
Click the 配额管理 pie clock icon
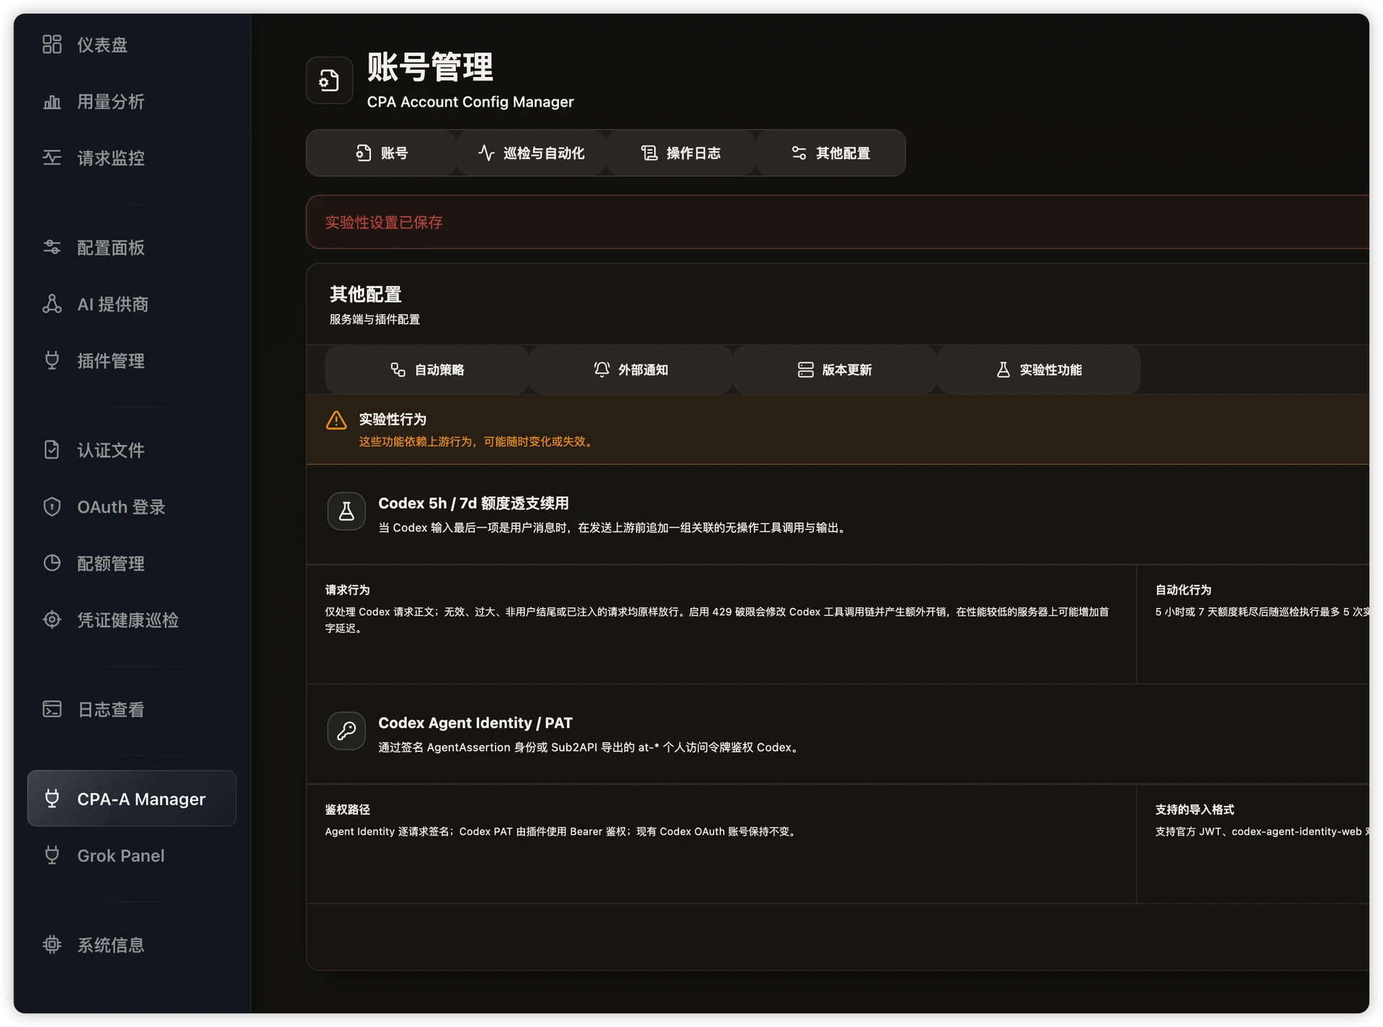[x=52, y=563]
